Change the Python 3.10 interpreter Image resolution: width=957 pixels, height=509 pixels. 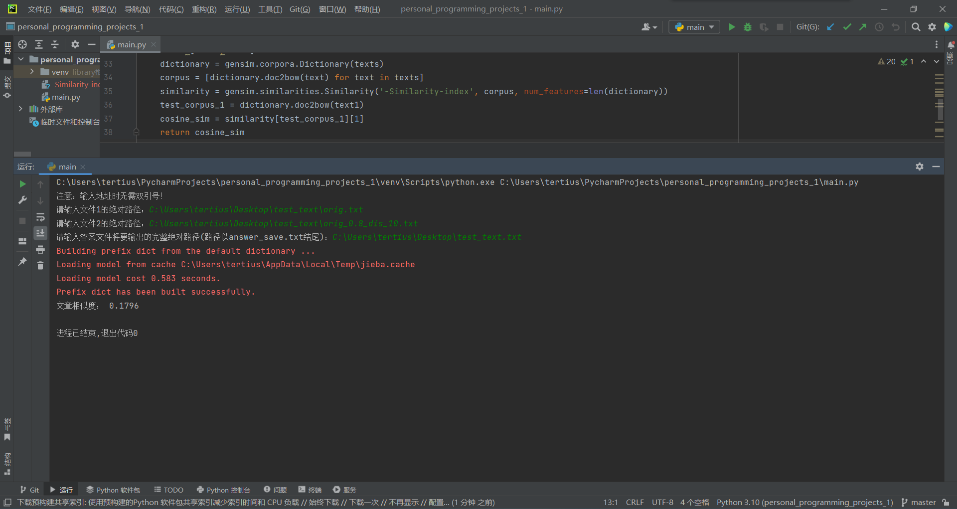click(805, 503)
